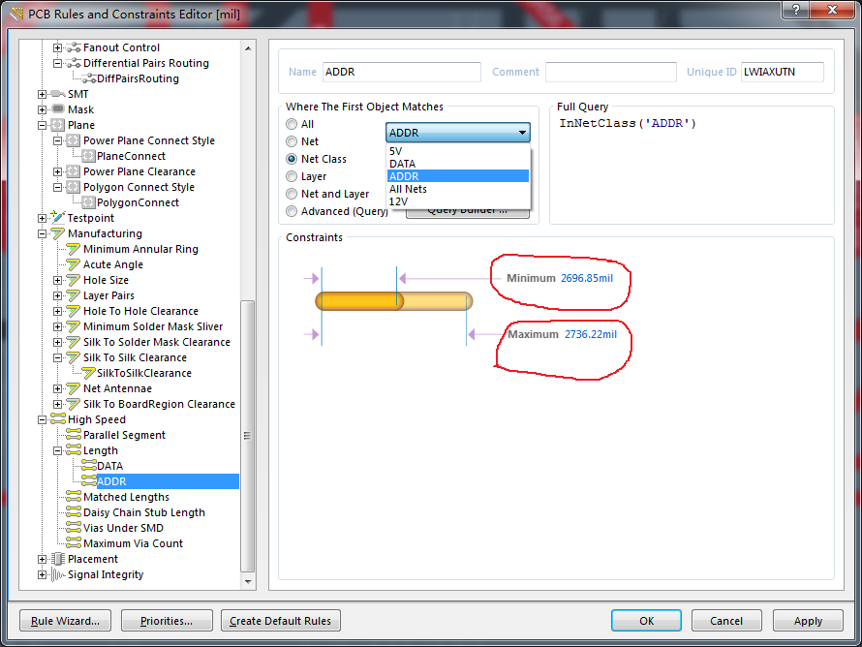862x647 pixels.
Task: Select the SilkToSilkClearance rule item
Action: pos(144,373)
